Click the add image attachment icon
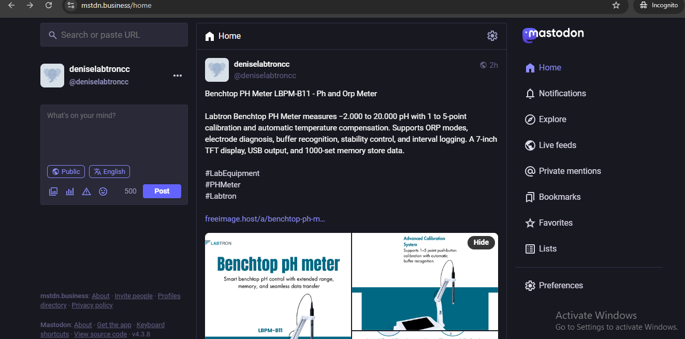This screenshot has width=685, height=339. tap(53, 191)
